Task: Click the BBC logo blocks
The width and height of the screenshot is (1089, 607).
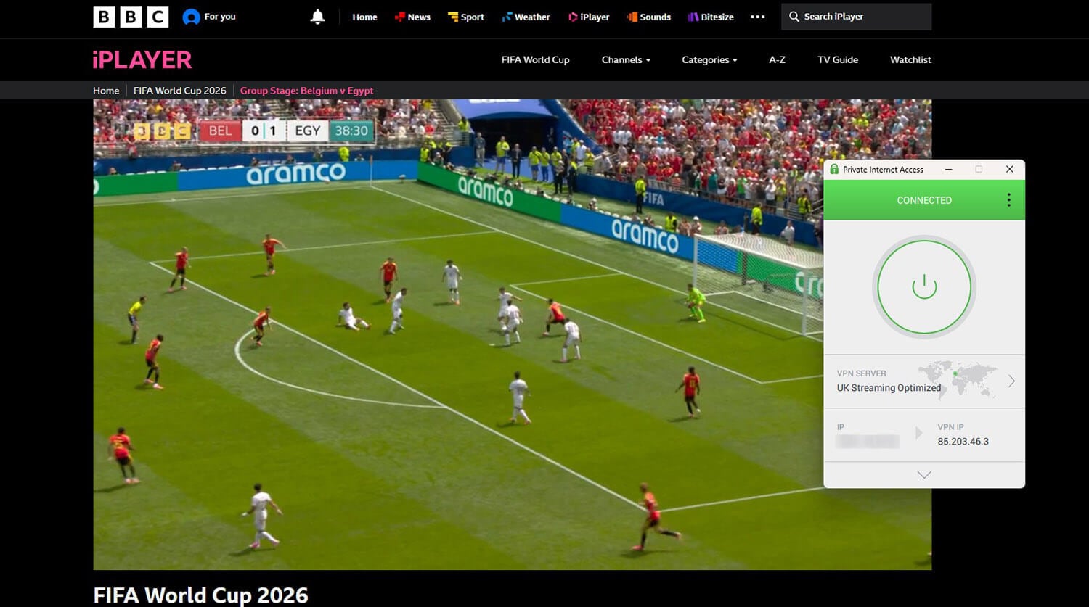Action: (x=131, y=17)
